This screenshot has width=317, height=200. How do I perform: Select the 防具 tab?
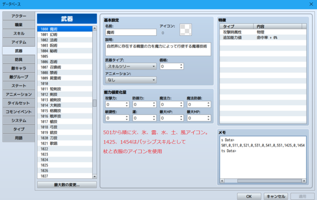[x=19, y=59]
